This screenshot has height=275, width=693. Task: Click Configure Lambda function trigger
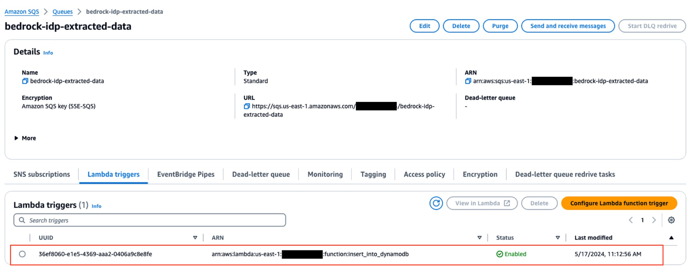(x=619, y=203)
